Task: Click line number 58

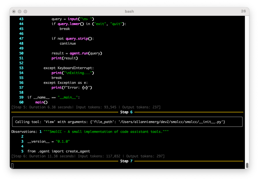Action: click(21, 93)
